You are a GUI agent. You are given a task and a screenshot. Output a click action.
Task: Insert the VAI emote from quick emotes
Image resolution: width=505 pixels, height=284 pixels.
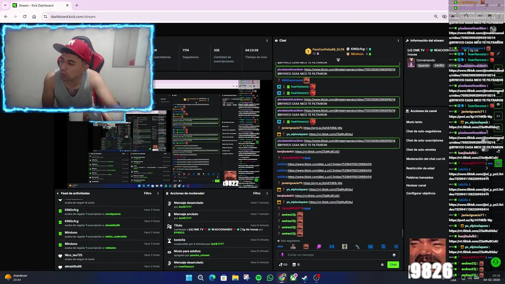coord(383,247)
